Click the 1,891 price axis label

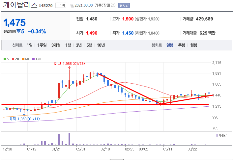[x=217, y=73]
